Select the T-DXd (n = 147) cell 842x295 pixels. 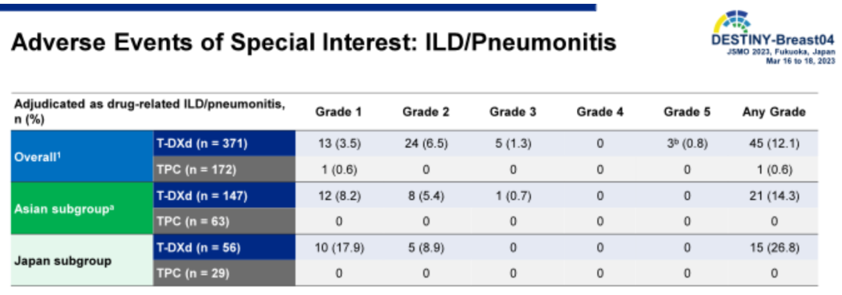[x=225, y=196]
